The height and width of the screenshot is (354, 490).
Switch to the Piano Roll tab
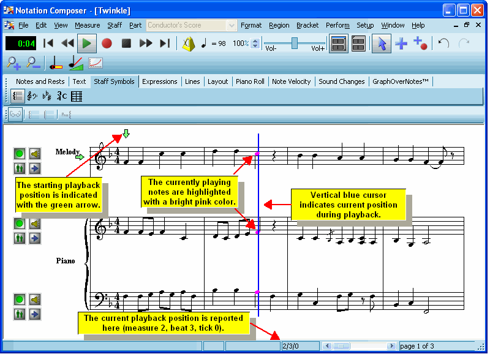click(x=250, y=81)
